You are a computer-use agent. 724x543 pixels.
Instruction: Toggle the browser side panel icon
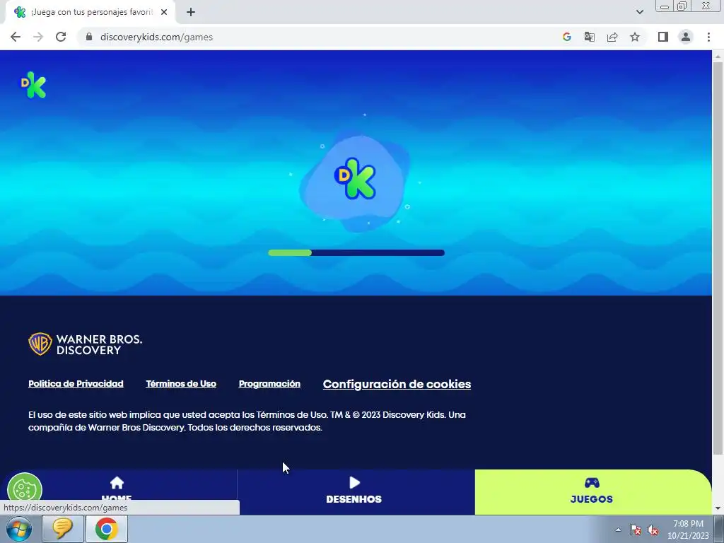pos(663,37)
